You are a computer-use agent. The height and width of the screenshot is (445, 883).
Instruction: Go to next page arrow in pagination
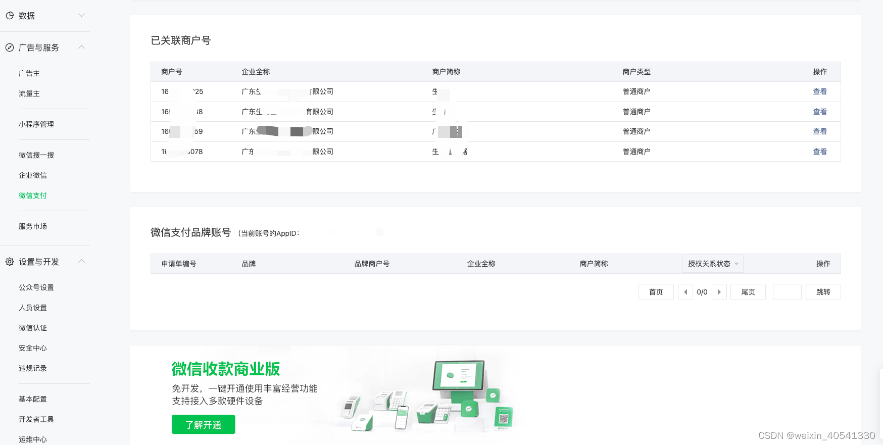719,292
